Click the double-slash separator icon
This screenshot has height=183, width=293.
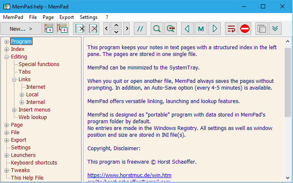coord(140,29)
